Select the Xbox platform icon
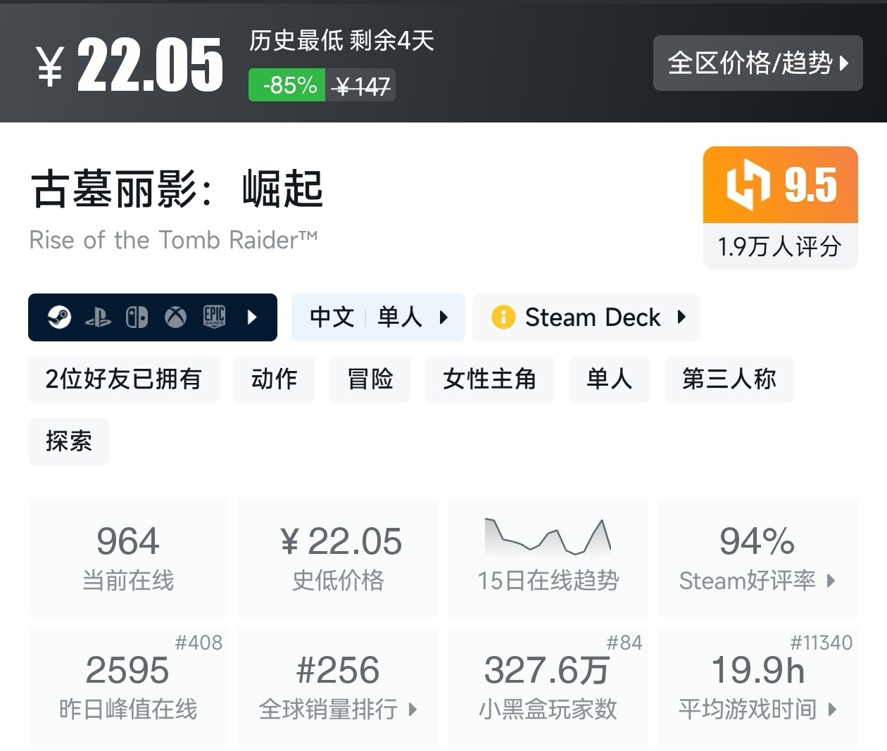This screenshot has height=751, width=887. point(175,317)
